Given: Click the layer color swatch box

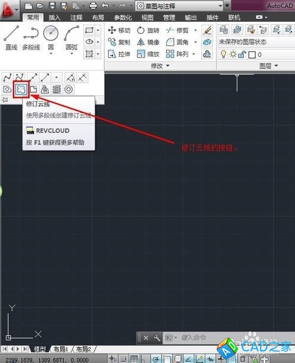Looking at the screenshot, I should click(x=252, y=54).
